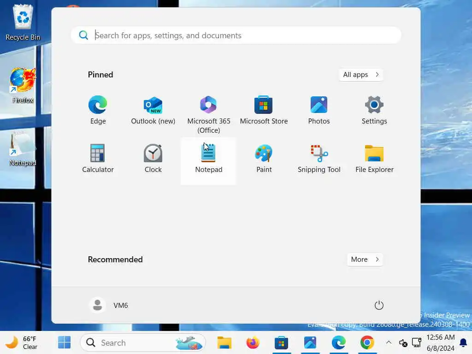Launch the Paint app
This screenshot has width=472, height=354.
264,159
